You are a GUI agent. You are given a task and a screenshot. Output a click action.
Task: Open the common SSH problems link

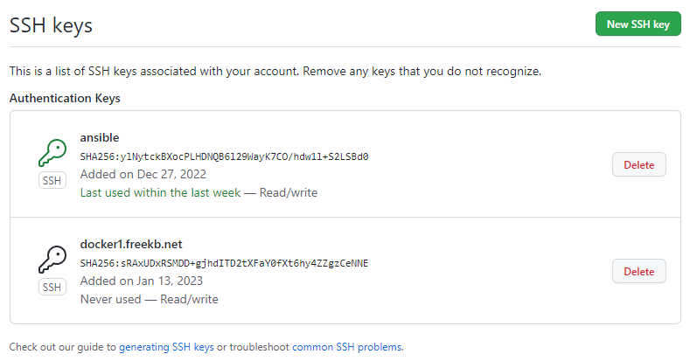coord(347,347)
